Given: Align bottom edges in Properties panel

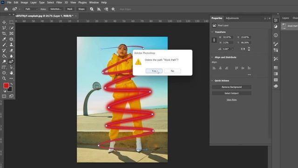Looking at the screenshot, I should coord(249,68).
